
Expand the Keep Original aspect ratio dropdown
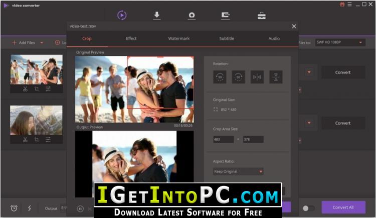[238, 171]
